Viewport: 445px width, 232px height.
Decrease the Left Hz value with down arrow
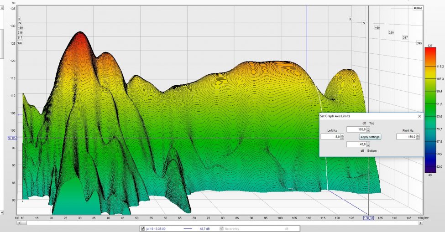342,138
